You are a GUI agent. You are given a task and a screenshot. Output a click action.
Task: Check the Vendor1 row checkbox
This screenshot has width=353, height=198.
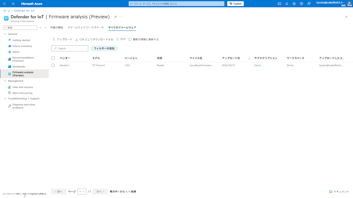pos(53,65)
